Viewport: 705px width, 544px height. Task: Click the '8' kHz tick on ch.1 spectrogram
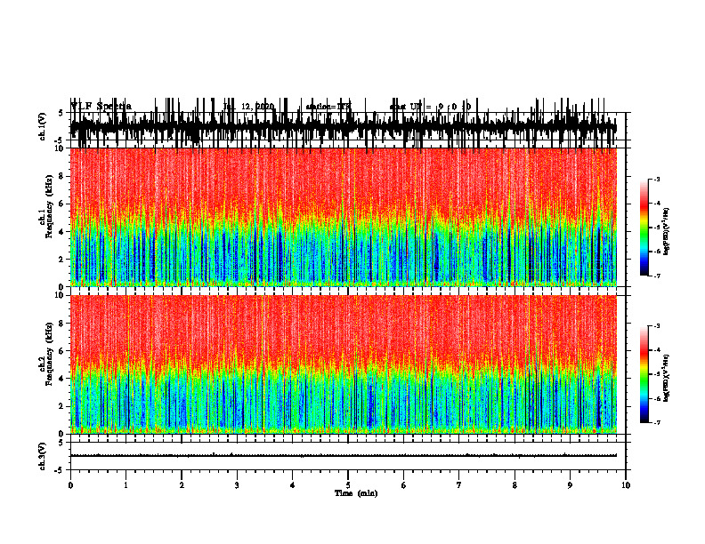(x=62, y=176)
